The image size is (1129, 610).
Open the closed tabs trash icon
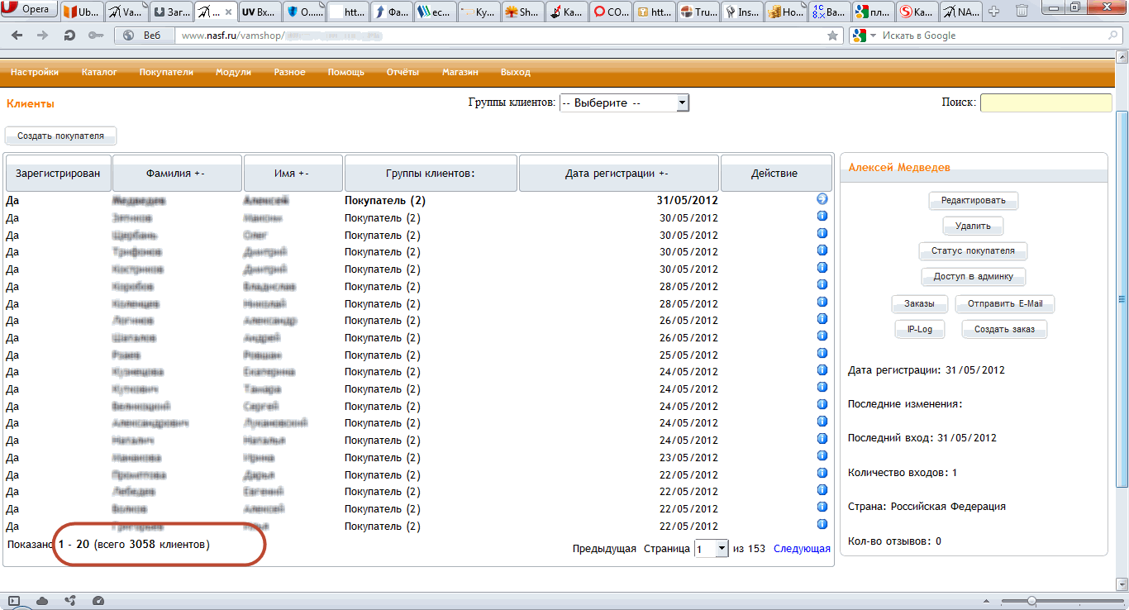[1022, 12]
